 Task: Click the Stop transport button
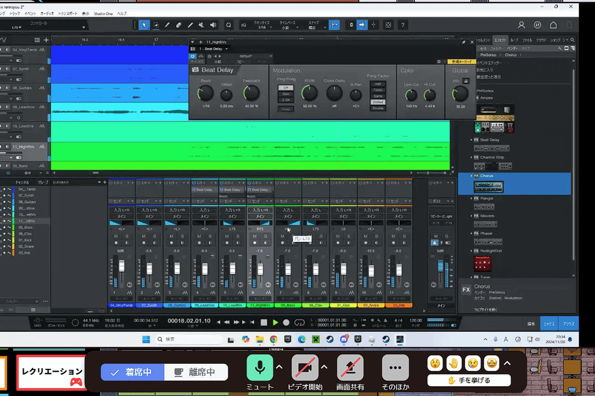(264, 322)
